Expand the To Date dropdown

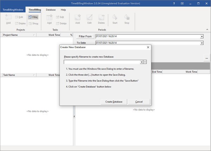coord(202,43)
